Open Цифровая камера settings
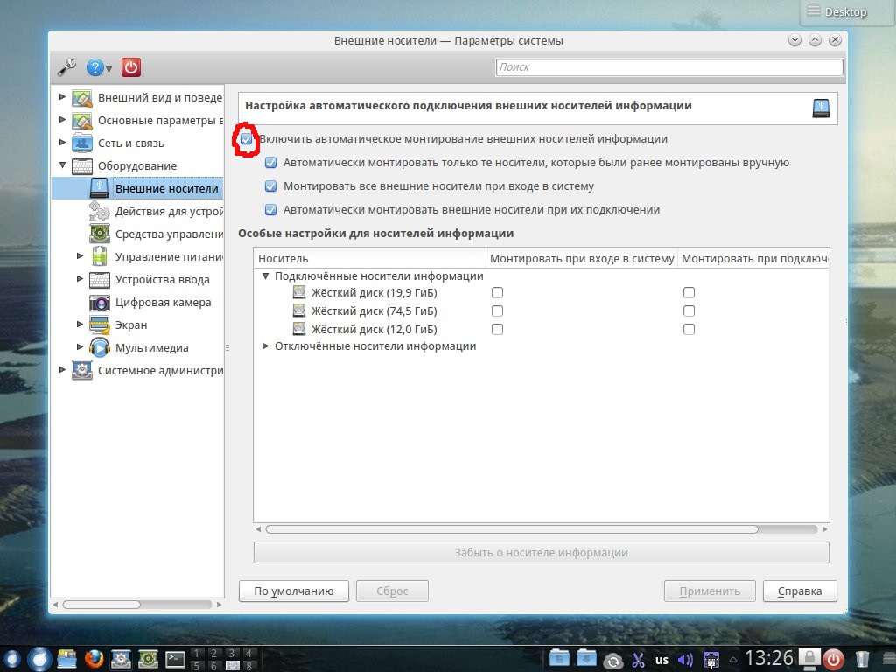This screenshot has width=896, height=672. pyautogui.click(x=163, y=302)
